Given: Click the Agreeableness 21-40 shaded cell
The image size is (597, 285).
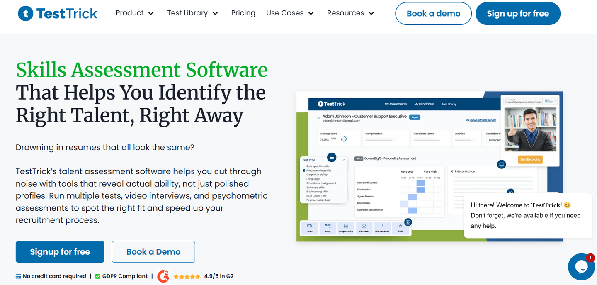Looking at the screenshot, I should tap(413, 197).
